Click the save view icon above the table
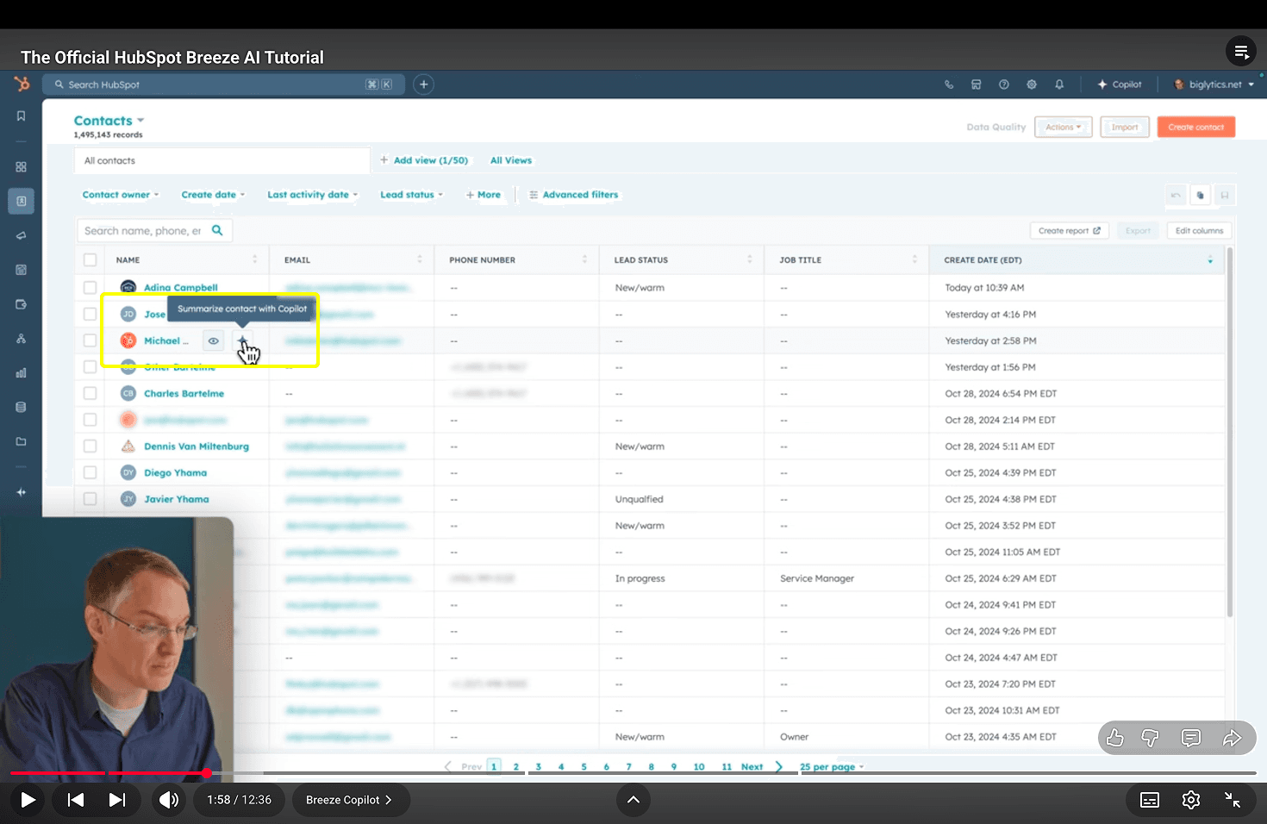This screenshot has width=1267, height=824. tap(1225, 196)
